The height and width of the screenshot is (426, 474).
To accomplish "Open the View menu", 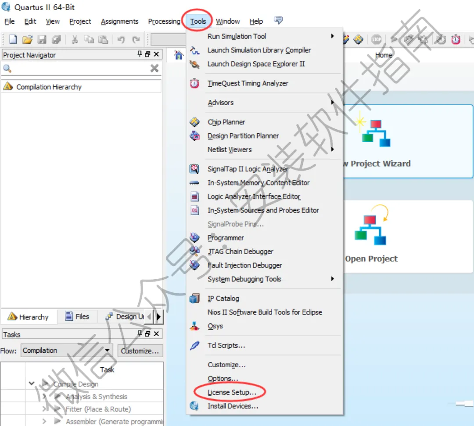I will pyautogui.click(x=53, y=21).
